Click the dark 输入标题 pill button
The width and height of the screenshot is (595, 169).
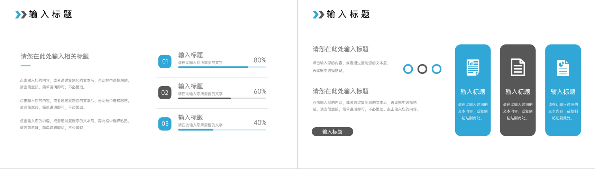(332, 132)
